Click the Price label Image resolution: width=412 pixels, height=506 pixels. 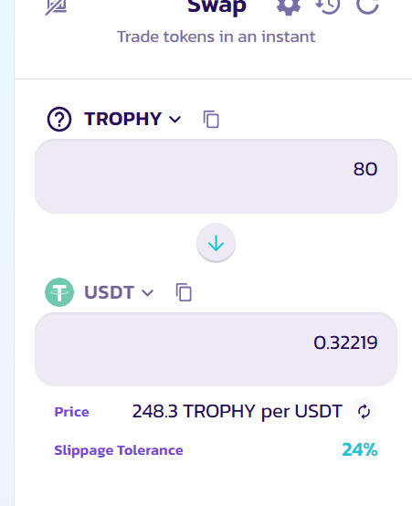click(71, 412)
